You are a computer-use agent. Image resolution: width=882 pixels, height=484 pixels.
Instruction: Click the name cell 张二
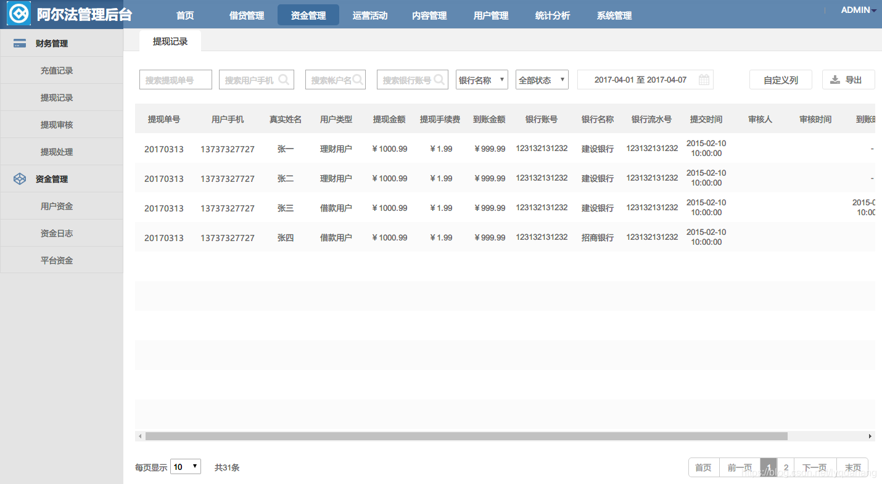(286, 178)
